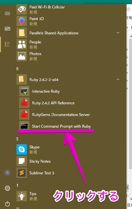
Task: Open the Tips lightbulb icon
Action: tap(22, 196)
